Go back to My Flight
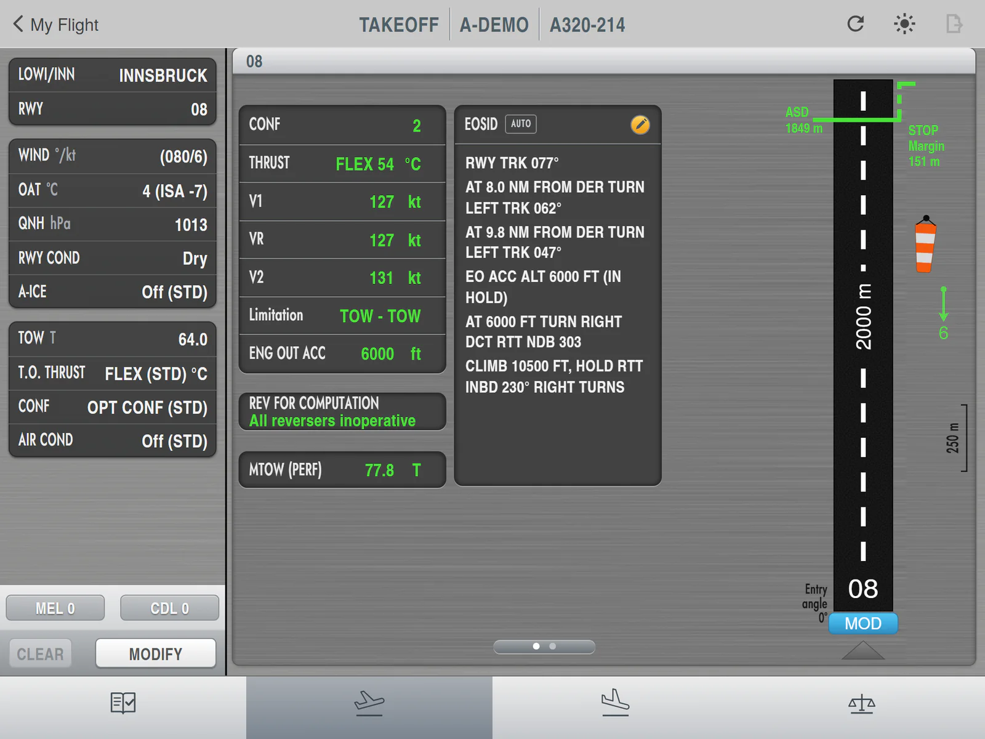This screenshot has width=985, height=739. click(x=55, y=25)
